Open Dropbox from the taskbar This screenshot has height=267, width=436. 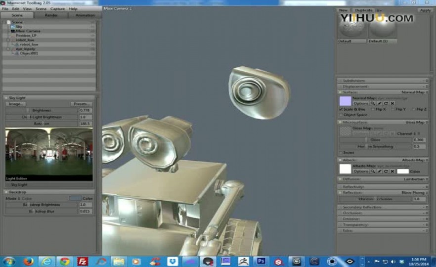pos(173,262)
